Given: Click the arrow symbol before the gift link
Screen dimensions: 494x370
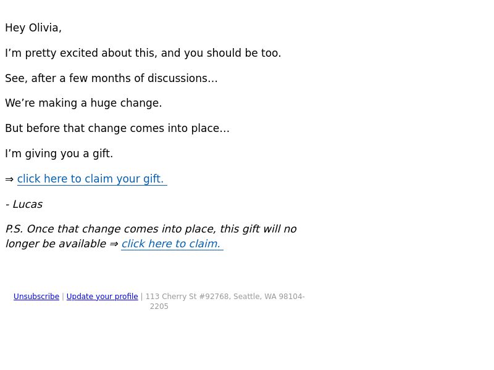Looking at the screenshot, I should click(x=9, y=179).
